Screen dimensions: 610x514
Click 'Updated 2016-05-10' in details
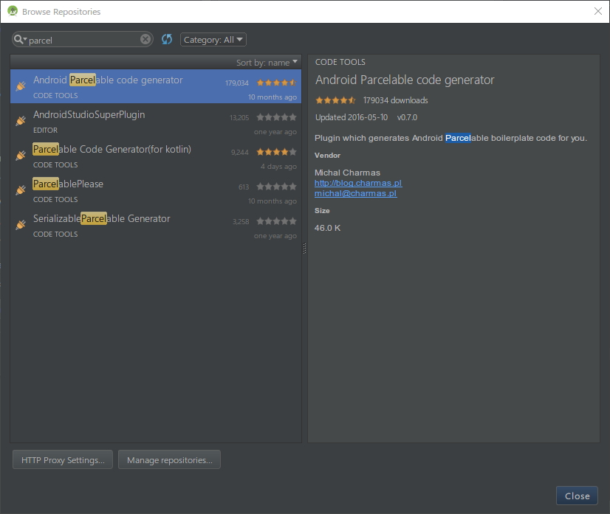(x=352, y=117)
